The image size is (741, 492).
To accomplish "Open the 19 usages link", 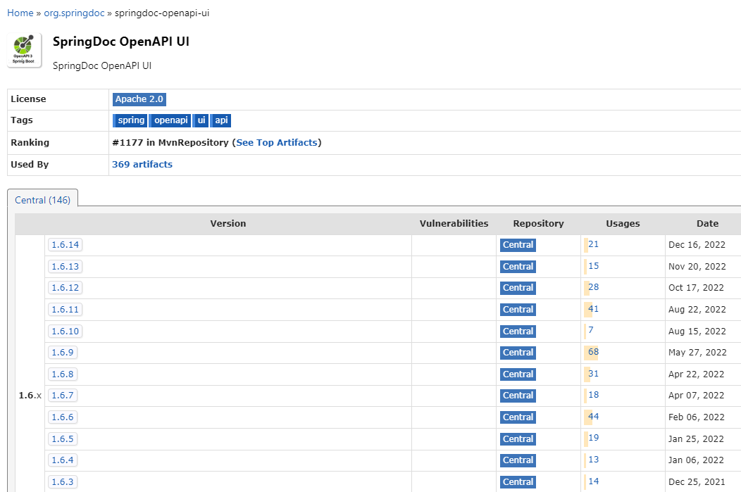I will [x=594, y=439].
